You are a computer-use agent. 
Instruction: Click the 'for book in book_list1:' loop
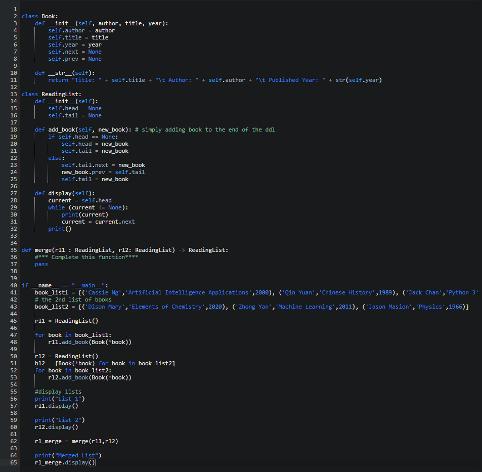[73, 334]
